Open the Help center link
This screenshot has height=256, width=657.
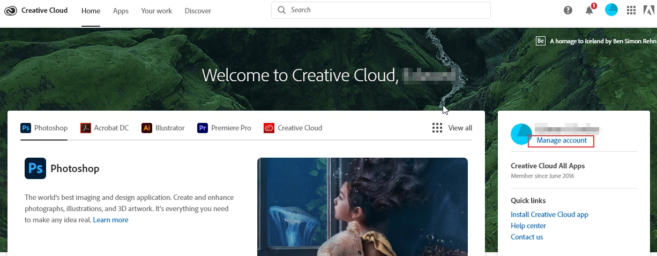528,226
